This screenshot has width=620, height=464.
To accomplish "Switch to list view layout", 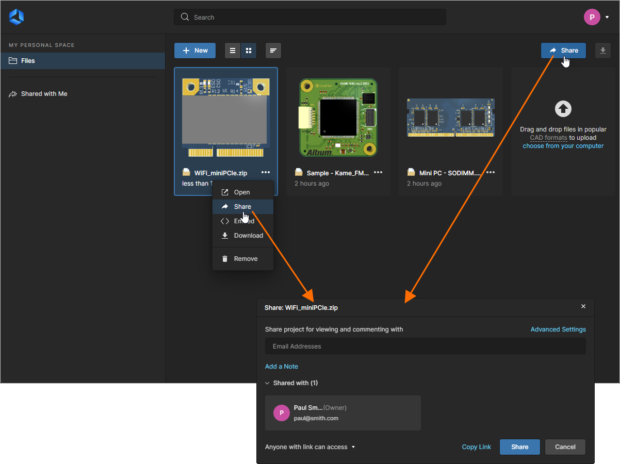I will pos(233,50).
